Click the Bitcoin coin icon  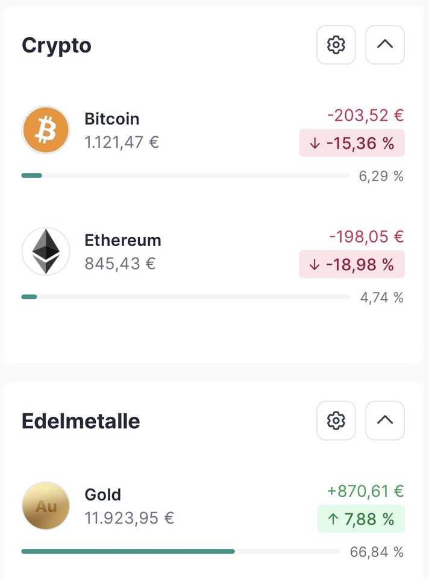pos(46,130)
